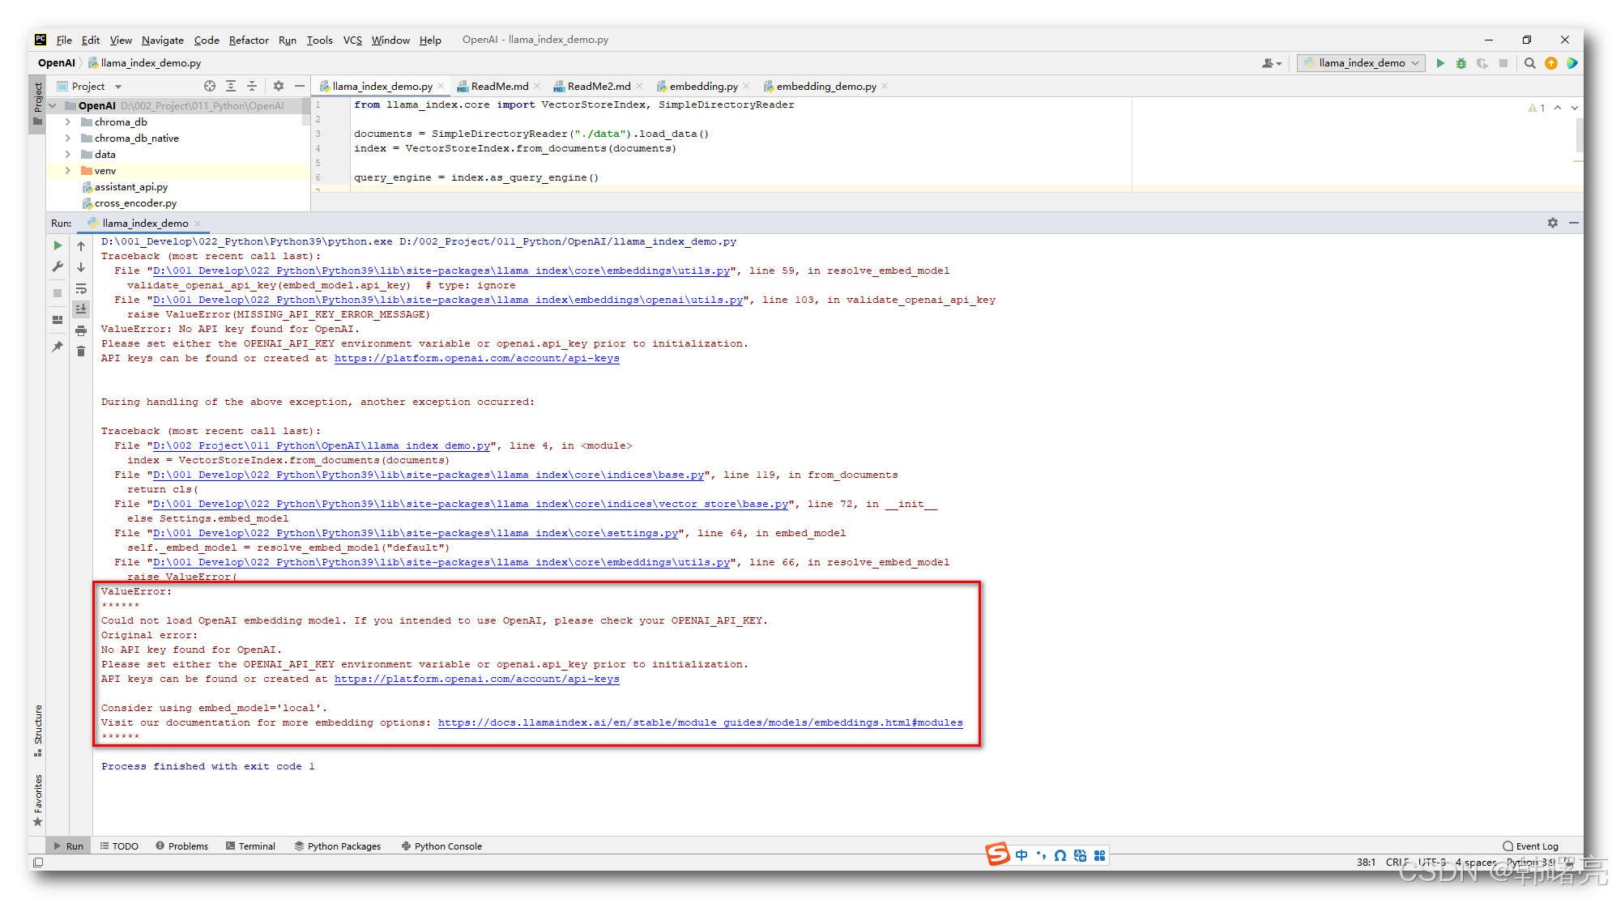Viewport: 1612px width, 899px height.
Task: Open Run panel settings gear
Action: point(1553,223)
